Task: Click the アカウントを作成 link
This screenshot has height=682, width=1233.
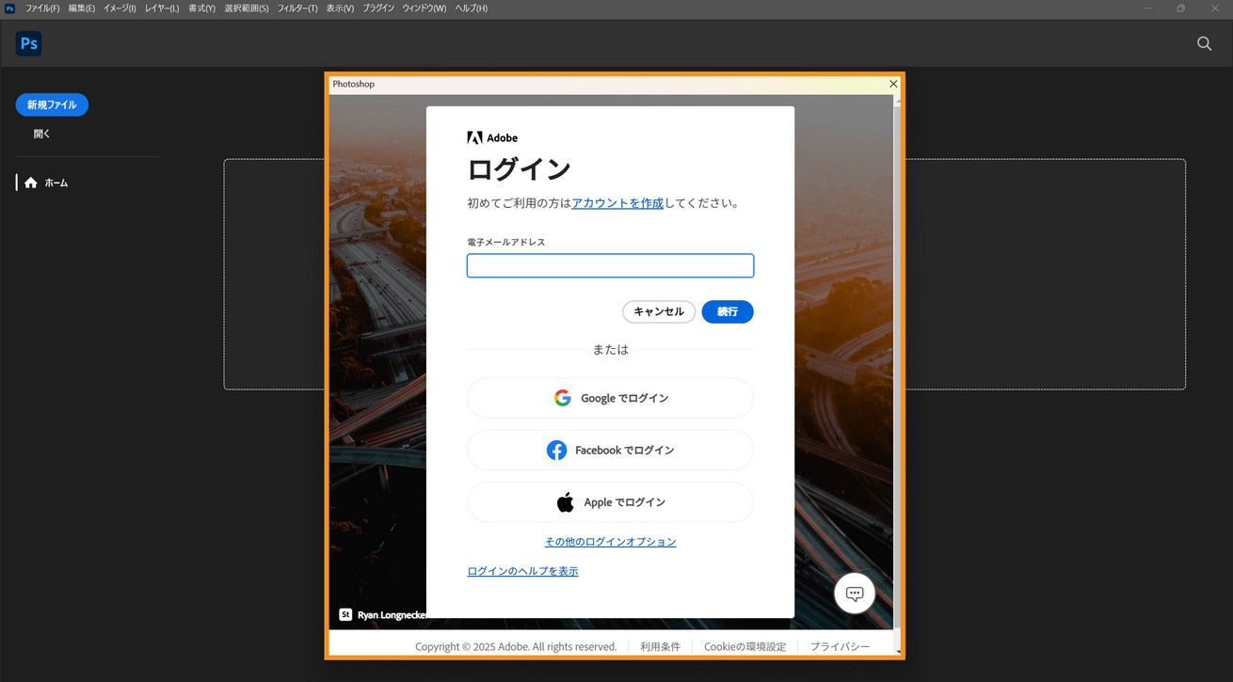Action: pos(617,203)
